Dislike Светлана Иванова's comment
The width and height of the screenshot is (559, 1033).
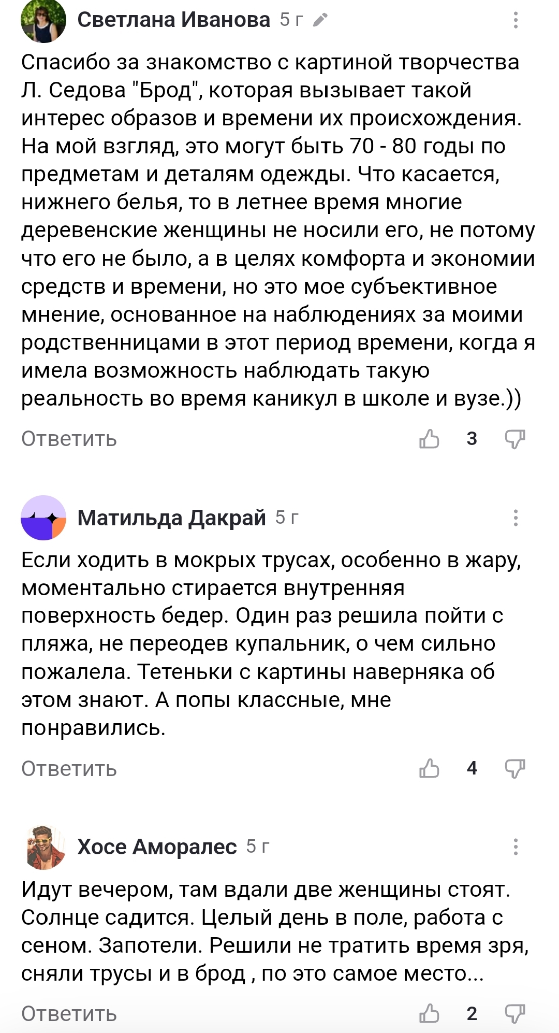pyautogui.click(x=515, y=439)
